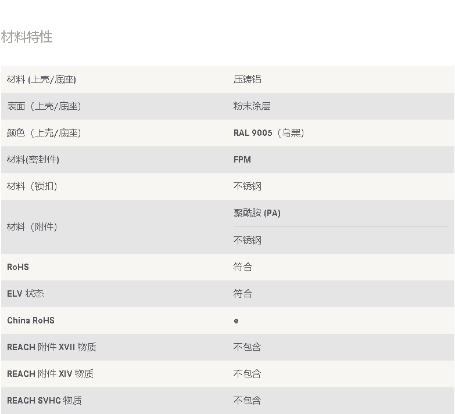This screenshot has width=455, height=414.
Task: Click 不包含 in REACH XIV row
Action: click(x=247, y=374)
